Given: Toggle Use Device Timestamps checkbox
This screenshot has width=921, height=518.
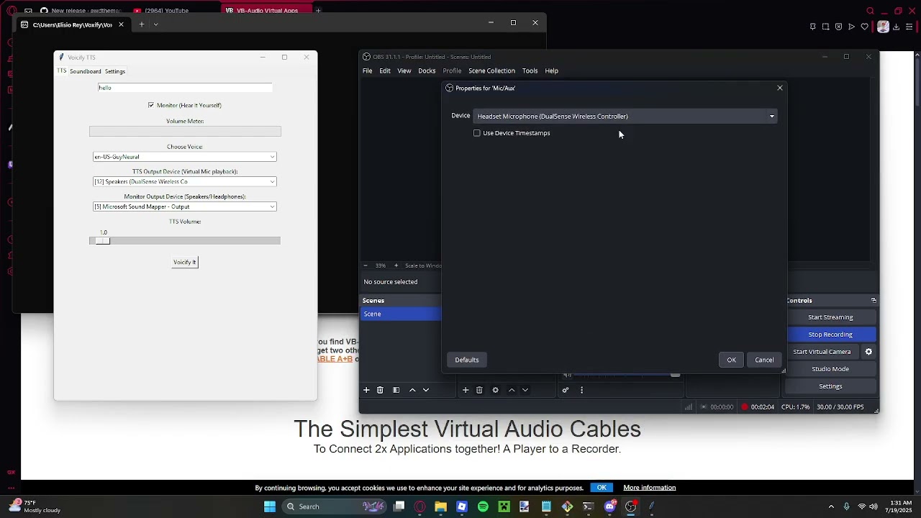Looking at the screenshot, I should click(477, 133).
